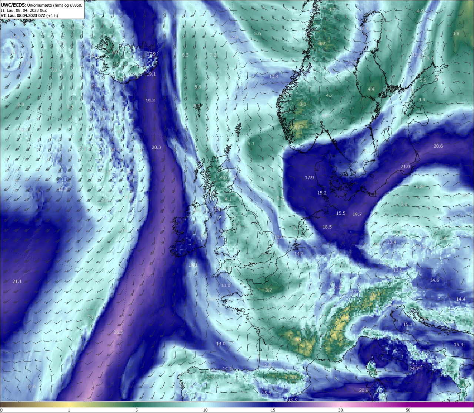Click the 6.3 value on the map

point(185,55)
